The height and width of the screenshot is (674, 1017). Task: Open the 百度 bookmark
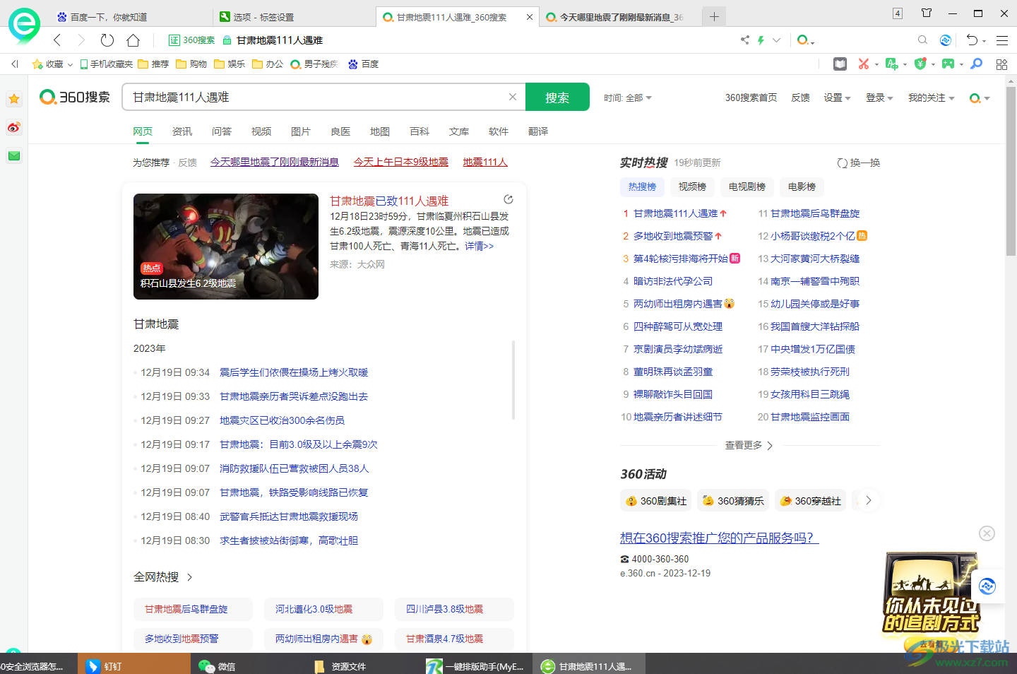pos(363,64)
